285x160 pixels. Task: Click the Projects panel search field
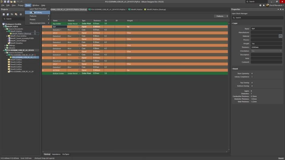[x=14, y=19]
